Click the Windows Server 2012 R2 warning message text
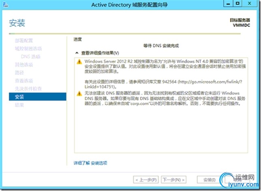Screen dimensions: 261x191 click(165, 66)
